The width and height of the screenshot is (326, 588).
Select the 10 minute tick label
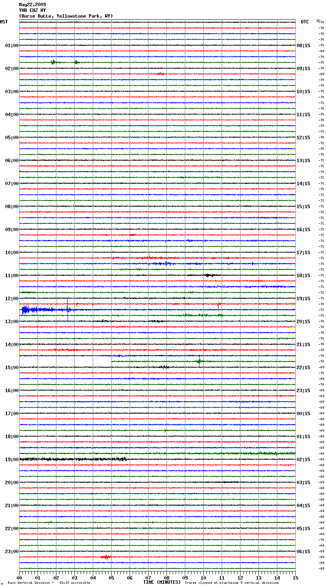coord(204,578)
